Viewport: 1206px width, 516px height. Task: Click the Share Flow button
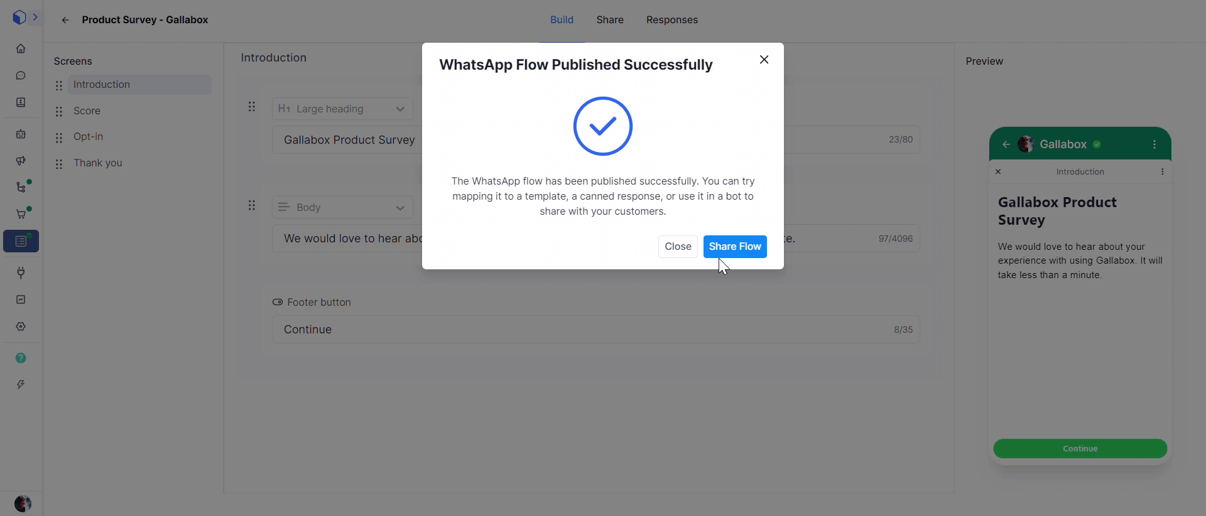pyautogui.click(x=735, y=247)
